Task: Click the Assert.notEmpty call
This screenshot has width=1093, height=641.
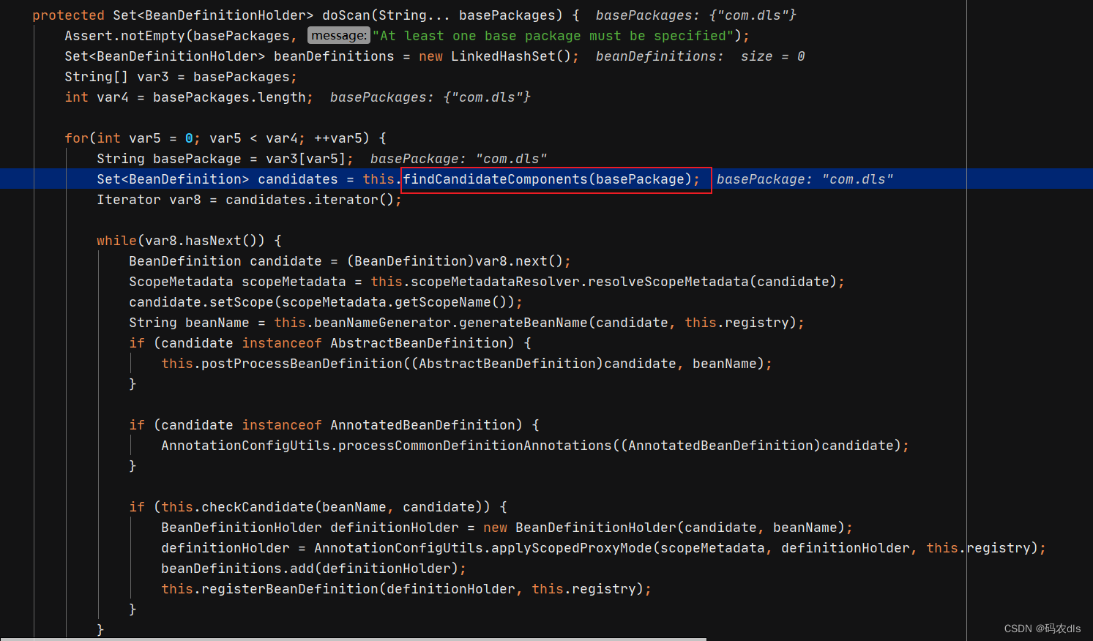Action: click(124, 36)
